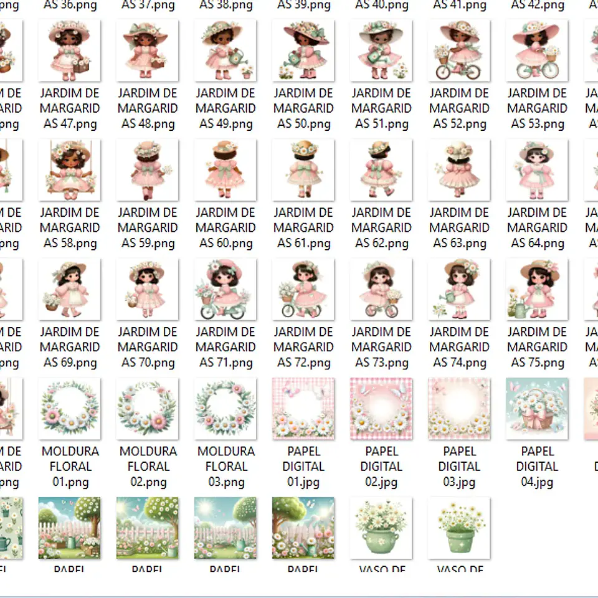This screenshot has width=598, height=598.
Task: Select the JARDIM DE MARGARIDAS 47.png file
Action: [70, 51]
